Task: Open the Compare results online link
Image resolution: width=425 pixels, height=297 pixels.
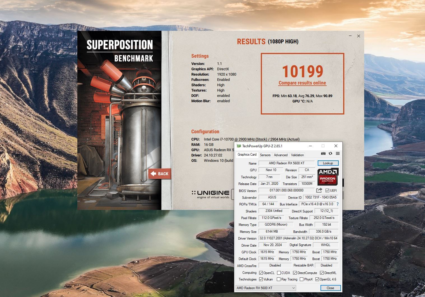Action: tap(302, 83)
